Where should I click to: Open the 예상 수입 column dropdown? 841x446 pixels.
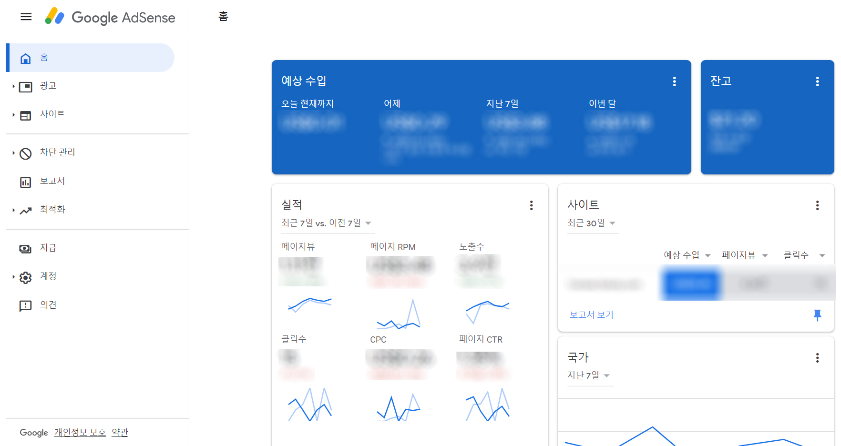pos(687,255)
